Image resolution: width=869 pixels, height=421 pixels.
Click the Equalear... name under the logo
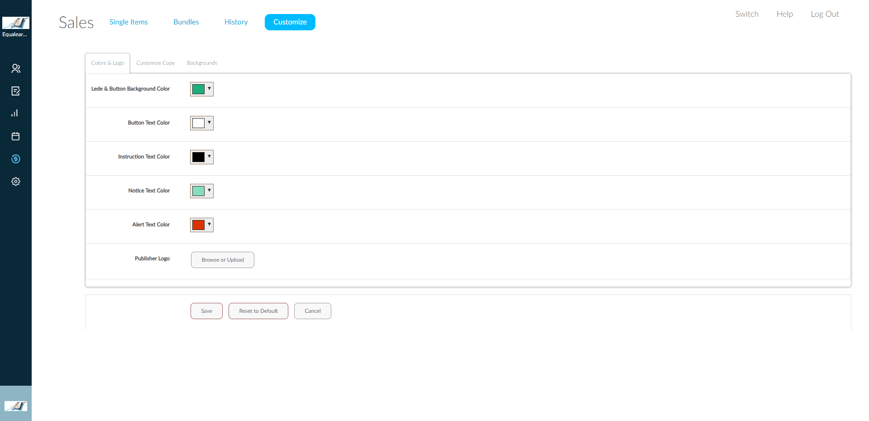click(x=15, y=34)
